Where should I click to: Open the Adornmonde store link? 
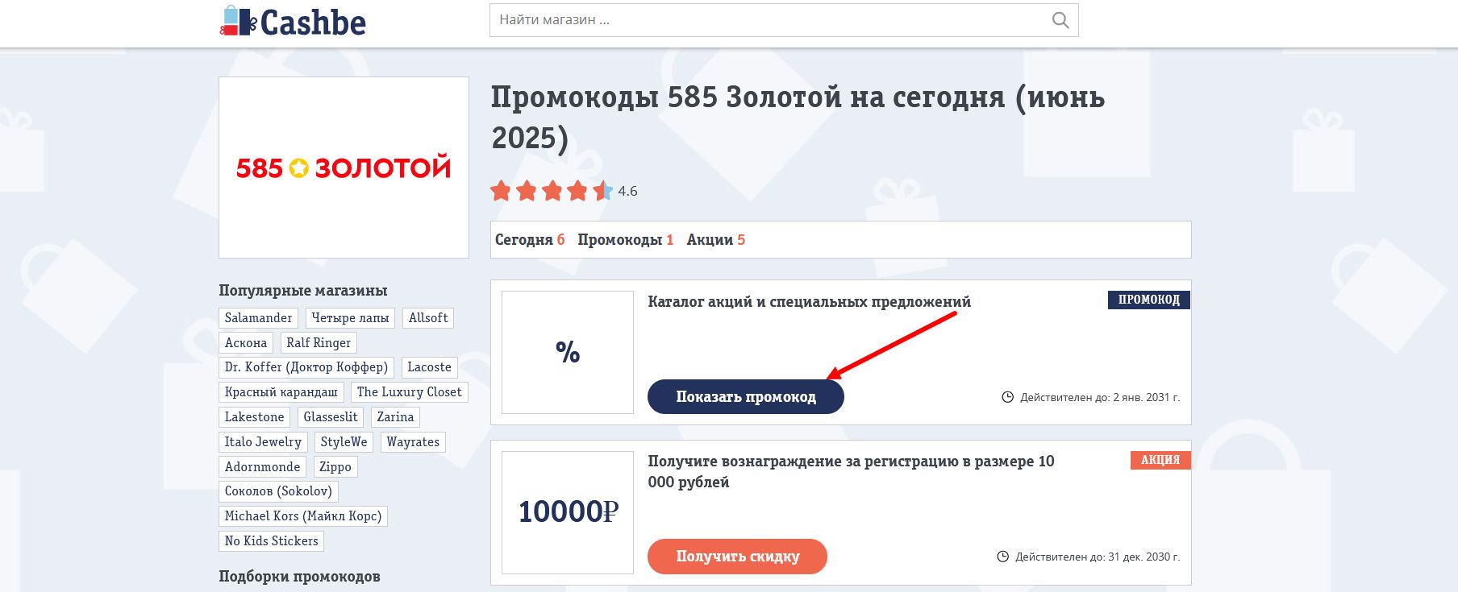coord(262,467)
